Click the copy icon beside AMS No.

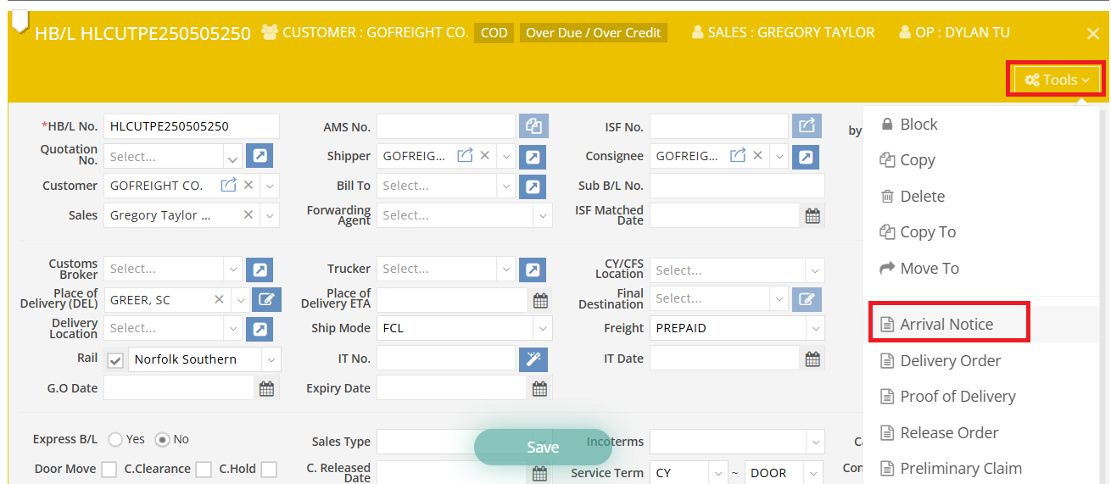click(x=533, y=126)
